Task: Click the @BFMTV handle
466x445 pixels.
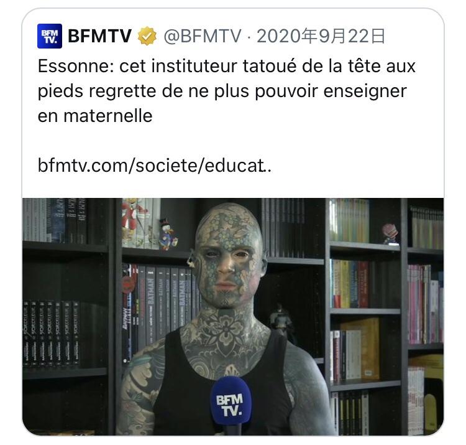Action: pyautogui.click(x=203, y=36)
